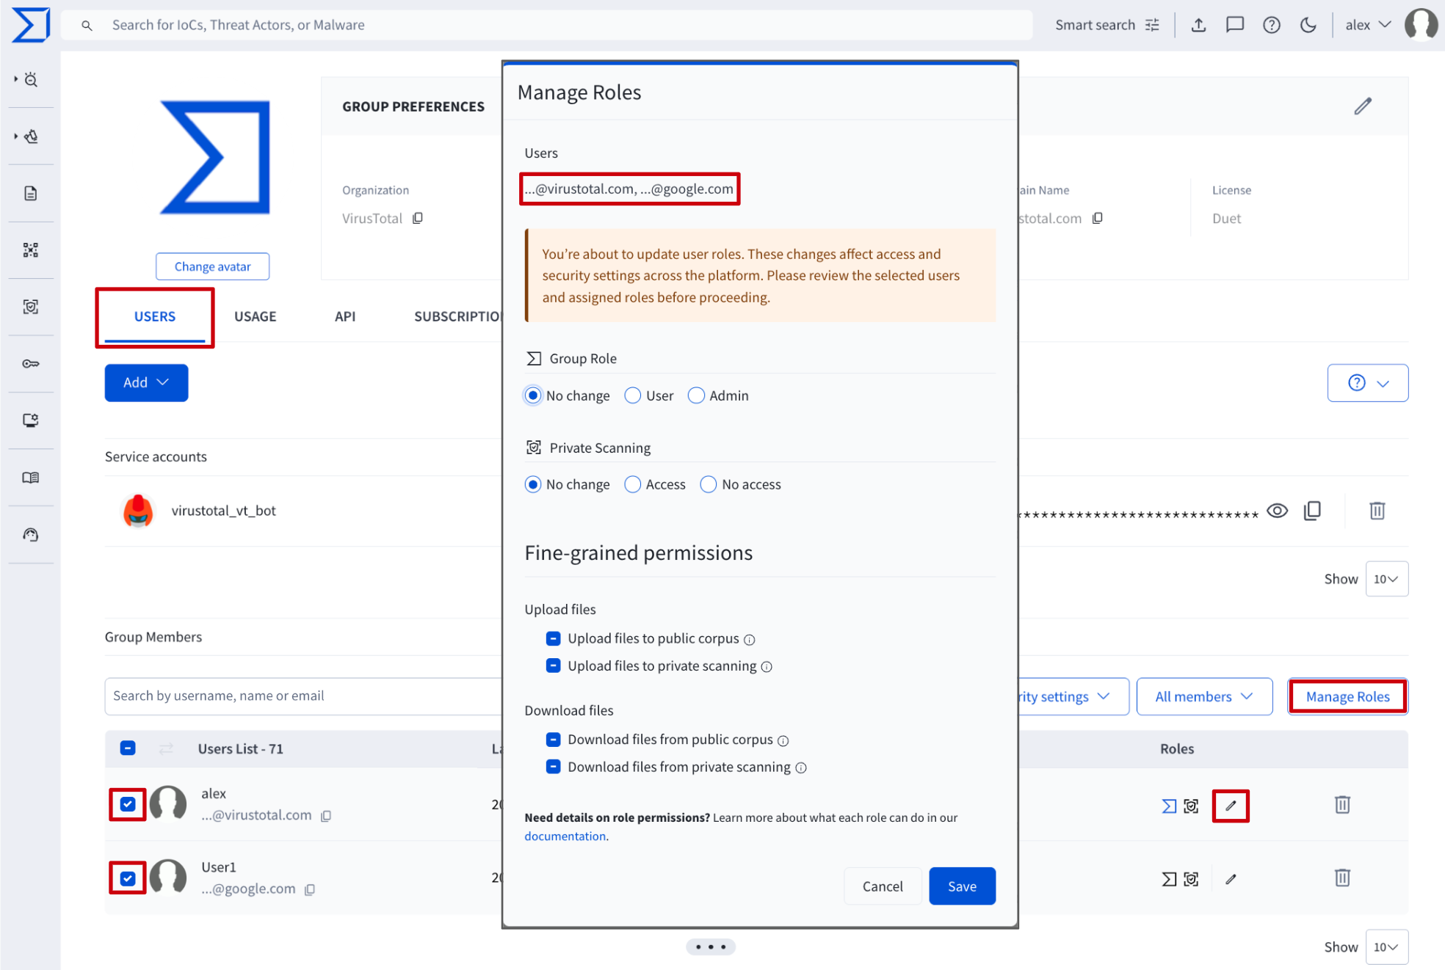This screenshot has width=1445, height=970.
Task: Uncheck the alex user row checkbox
Action: click(128, 804)
